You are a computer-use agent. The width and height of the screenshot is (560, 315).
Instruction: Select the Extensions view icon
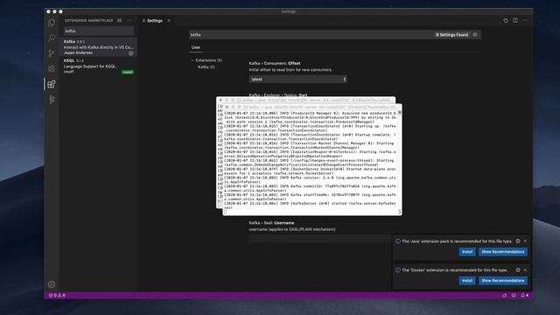tap(52, 84)
